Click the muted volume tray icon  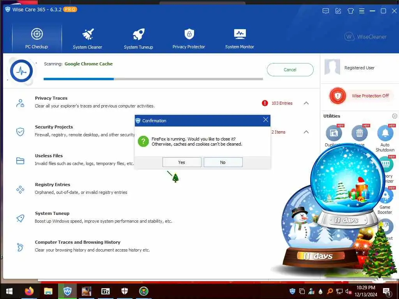[348, 291]
